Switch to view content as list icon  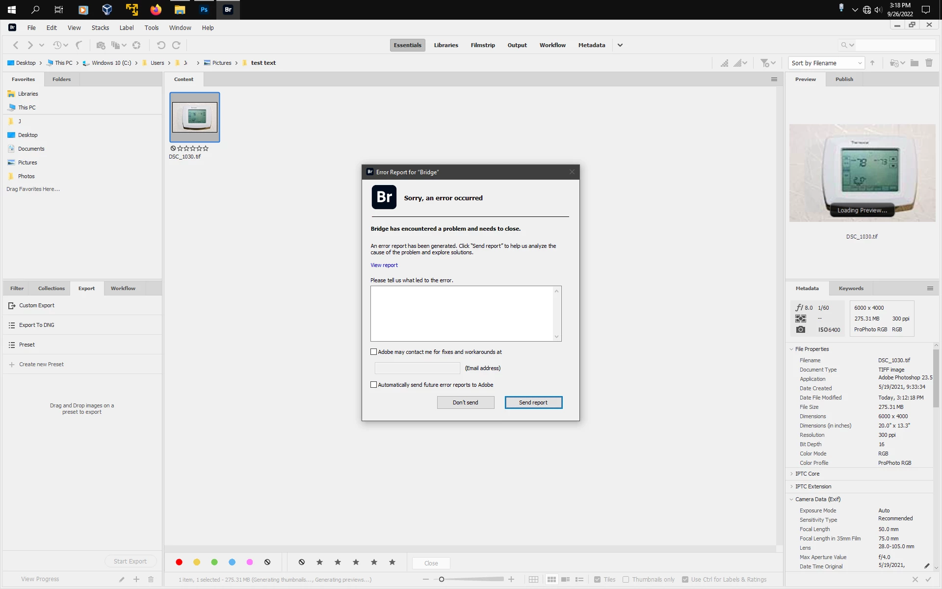click(x=579, y=580)
